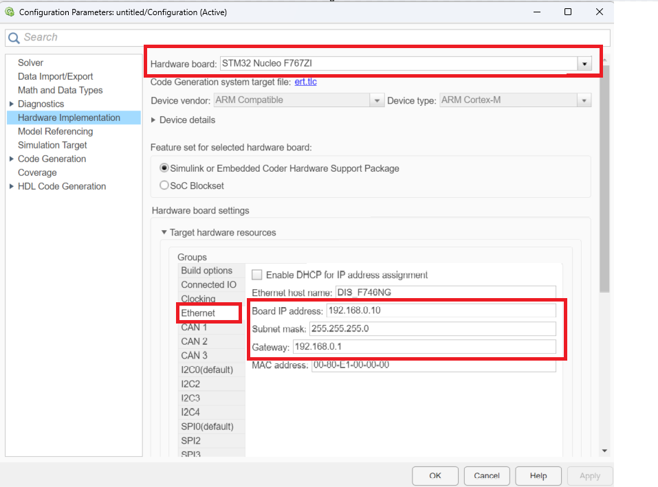This screenshot has width=658, height=487.
Task: Enable DHCP for IP address assignment
Action: coord(257,275)
